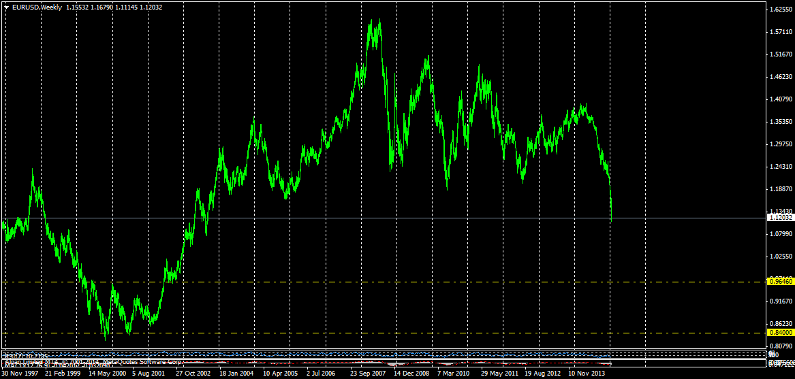Click the 1.29750 price scale label

coord(781,144)
